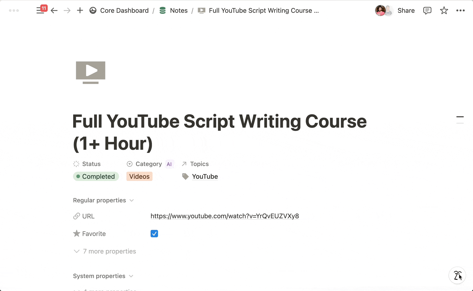Open the Notion AI assistant button
This screenshot has height=291, width=473.
[457, 275]
